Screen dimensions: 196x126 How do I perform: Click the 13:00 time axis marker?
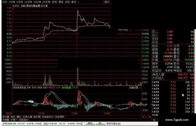(x=74, y=114)
